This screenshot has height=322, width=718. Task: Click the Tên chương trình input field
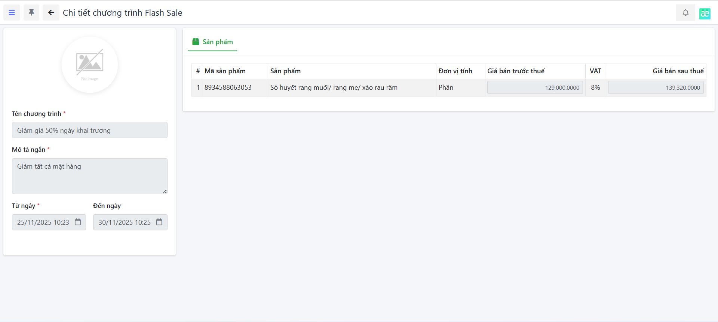pyautogui.click(x=89, y=130)
